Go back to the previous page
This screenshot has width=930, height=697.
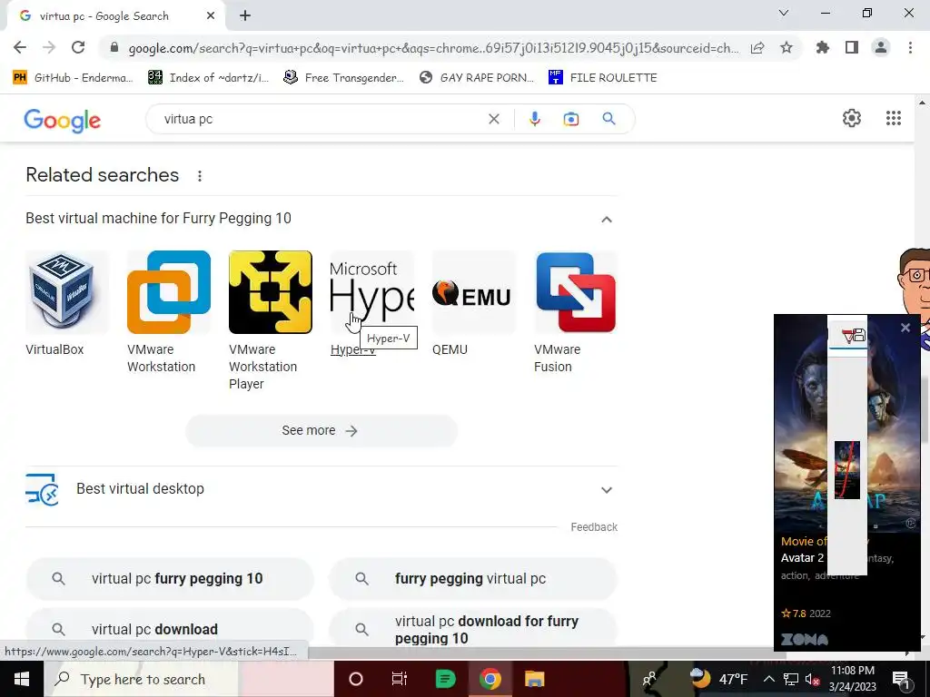coord(20,47)
